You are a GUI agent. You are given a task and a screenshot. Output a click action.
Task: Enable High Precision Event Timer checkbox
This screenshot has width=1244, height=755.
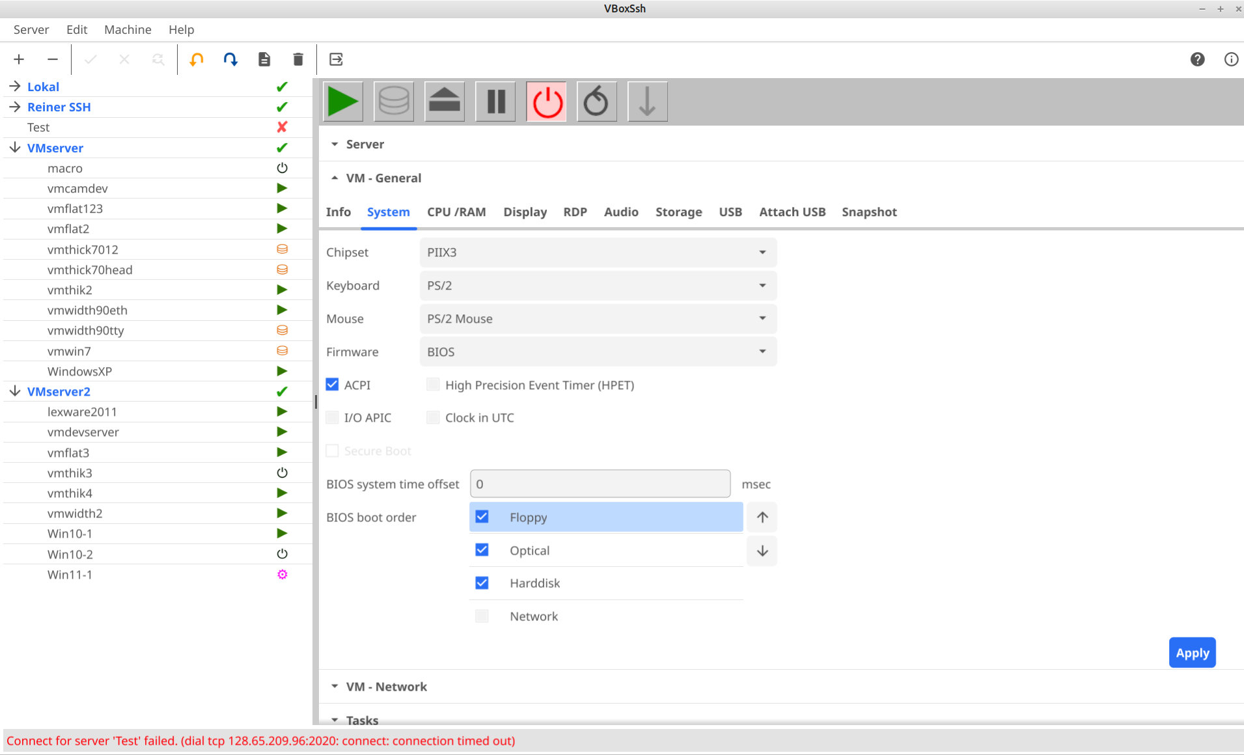point(433,385)
